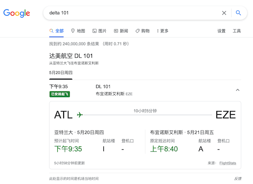Click the EZE destination airport code

pos(226,115)
